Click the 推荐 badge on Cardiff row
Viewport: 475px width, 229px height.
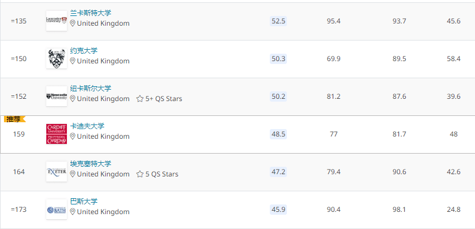[15, 119]
